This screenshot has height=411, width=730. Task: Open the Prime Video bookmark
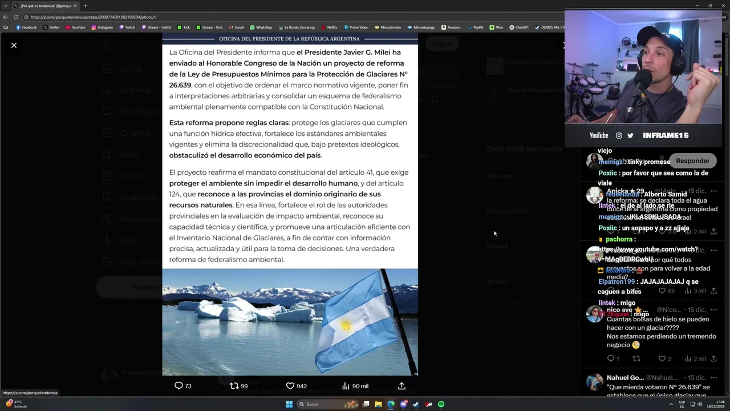(356, 27)
